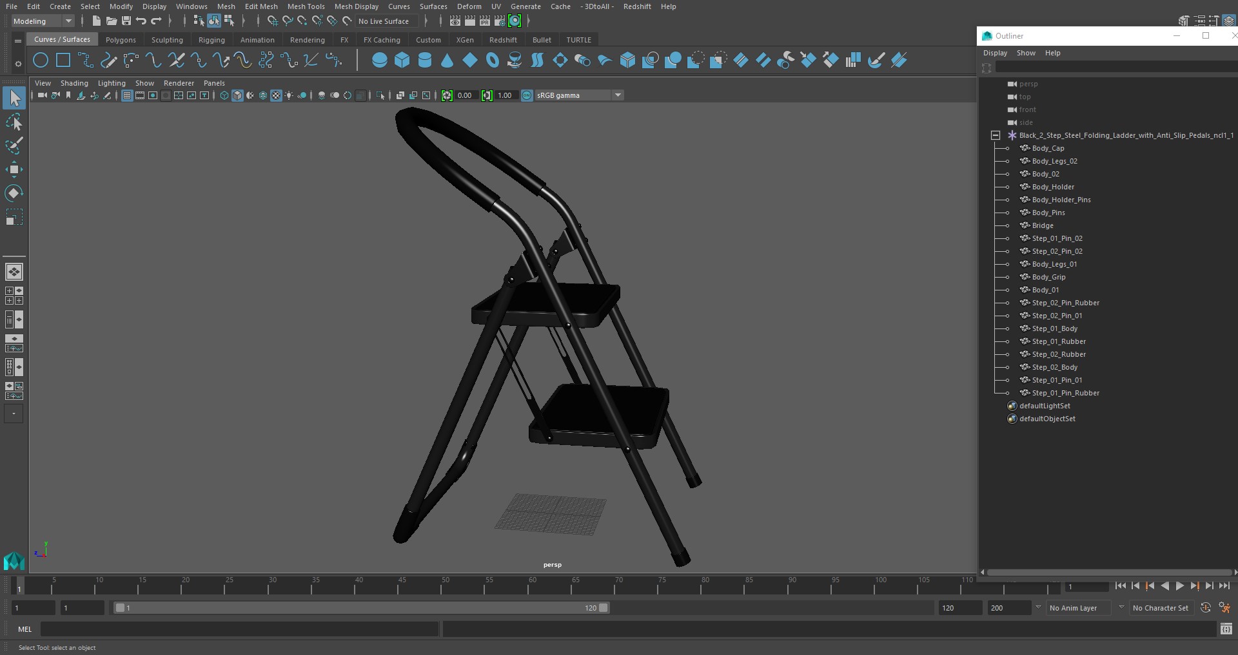The height and width of the screenshot is (655, 1238).
Task: Click the Undo arrow icon
Action: 141,21
